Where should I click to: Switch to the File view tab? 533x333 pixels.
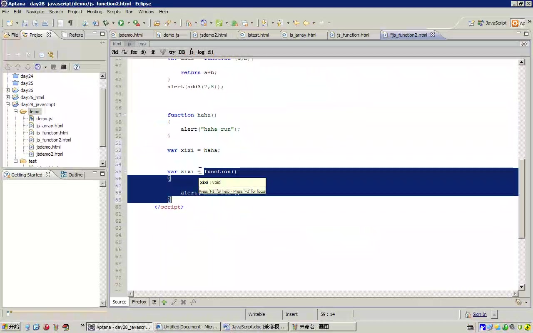[11, 35]
